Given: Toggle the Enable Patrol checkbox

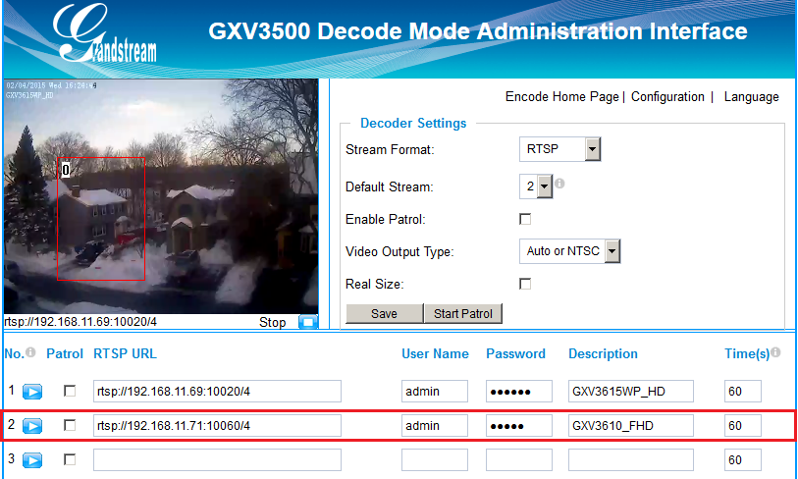Looking at the screenshot, I should (x=525, y=219).
